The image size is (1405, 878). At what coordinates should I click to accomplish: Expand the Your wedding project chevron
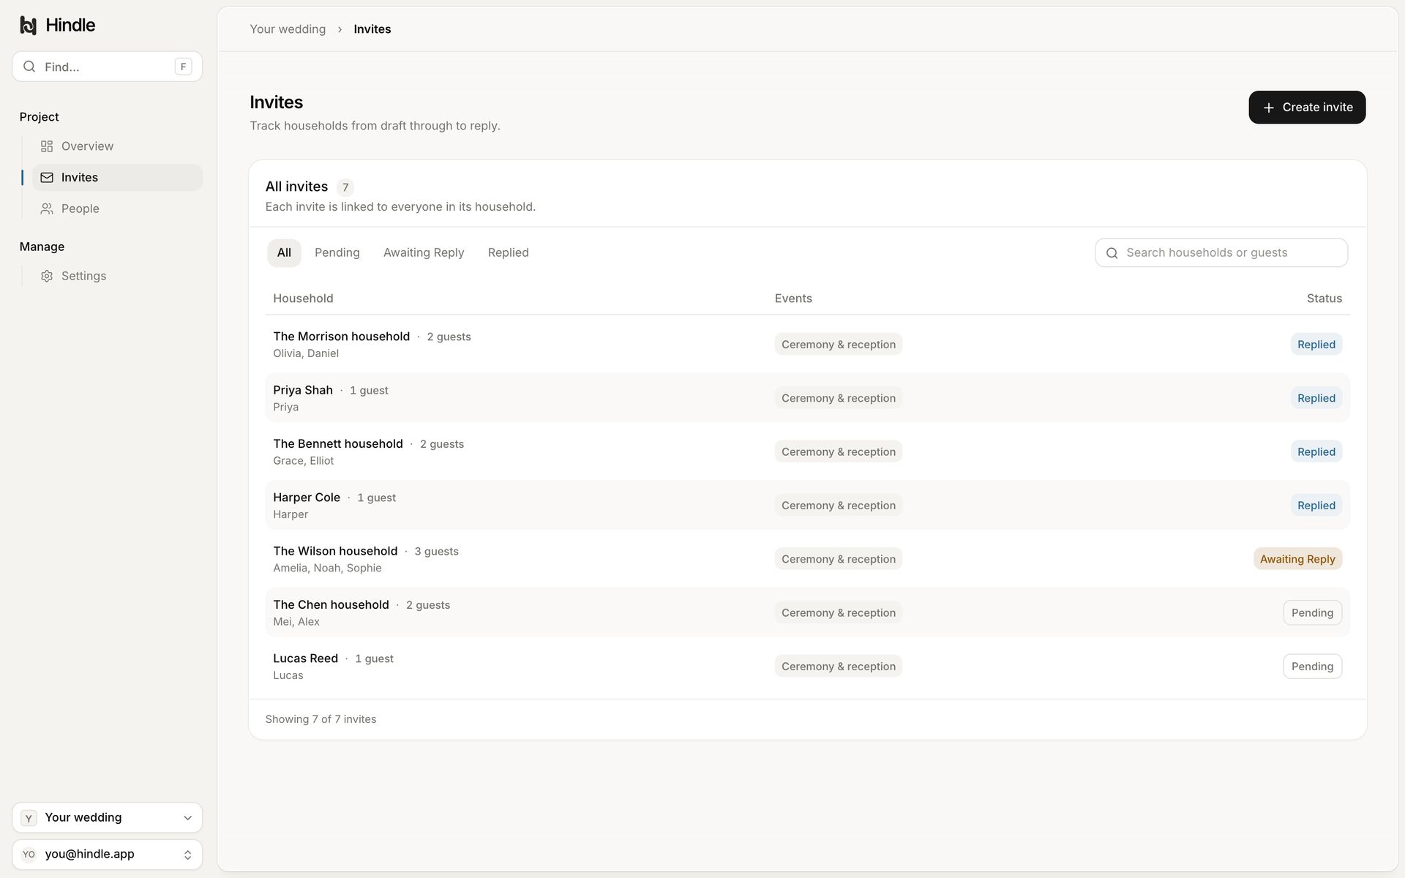[187, 818]
